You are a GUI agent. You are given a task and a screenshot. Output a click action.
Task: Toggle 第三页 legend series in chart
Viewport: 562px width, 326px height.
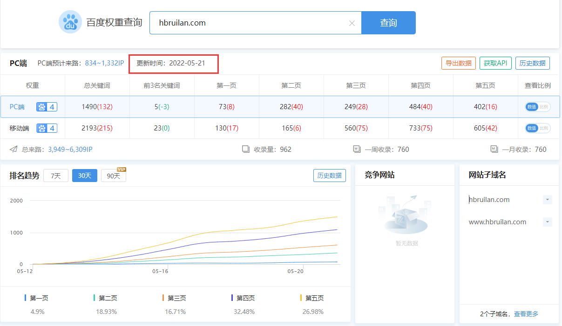(174, 298)
